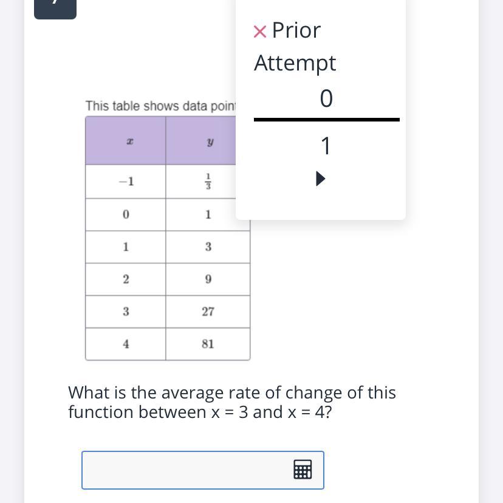Click the x value 3 cell
The width and height of the screenshot is (503, 503).
[x=126, y=312]
